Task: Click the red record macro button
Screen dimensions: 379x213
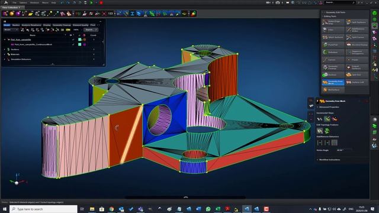Action: pos(101,2)
